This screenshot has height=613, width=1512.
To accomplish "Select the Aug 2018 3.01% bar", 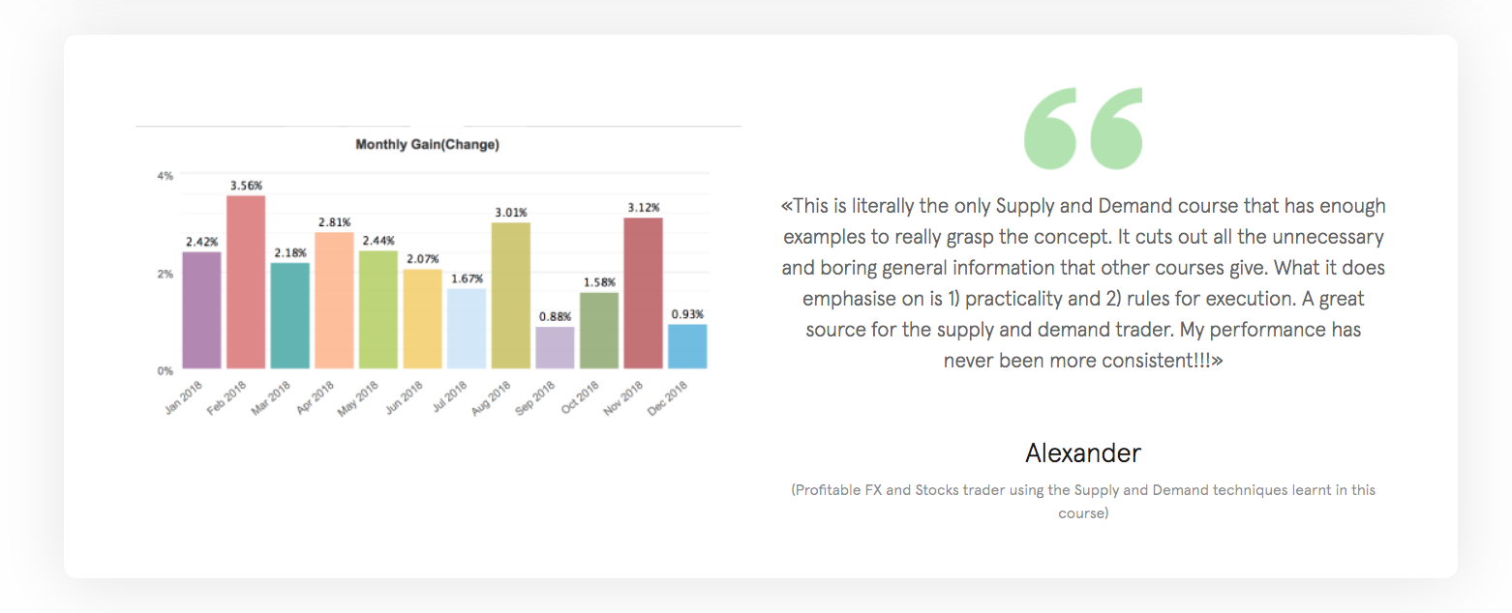I will click(510, 295).
